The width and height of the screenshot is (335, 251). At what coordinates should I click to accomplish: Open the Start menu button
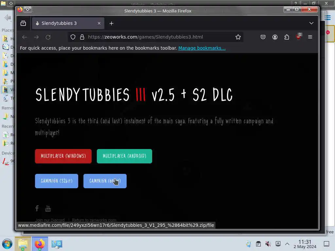coord(7,244)
